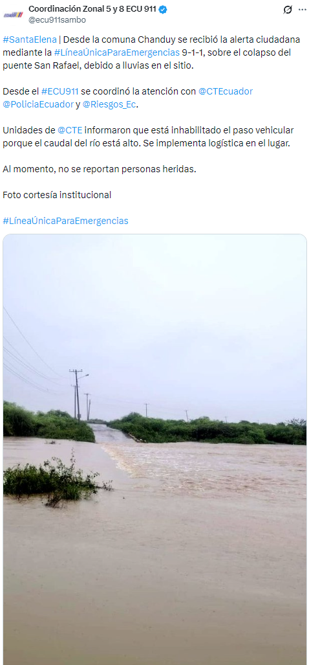Viewport: 309px width, 665px height.
Task: Open the #ECU911 hashtag
Action: click(x=59, y=91)
